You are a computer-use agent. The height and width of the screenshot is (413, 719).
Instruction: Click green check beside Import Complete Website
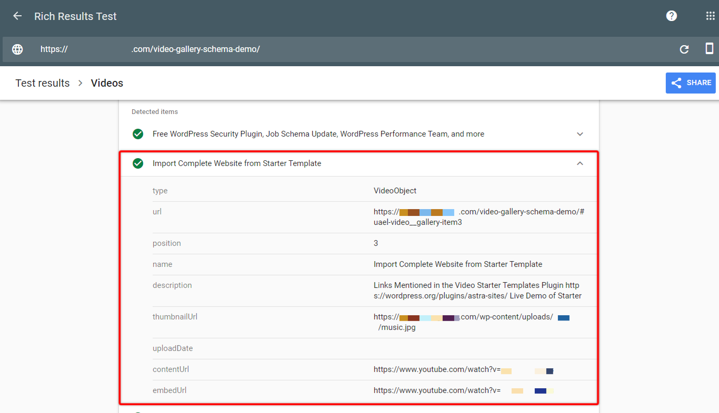pos(138,163)
